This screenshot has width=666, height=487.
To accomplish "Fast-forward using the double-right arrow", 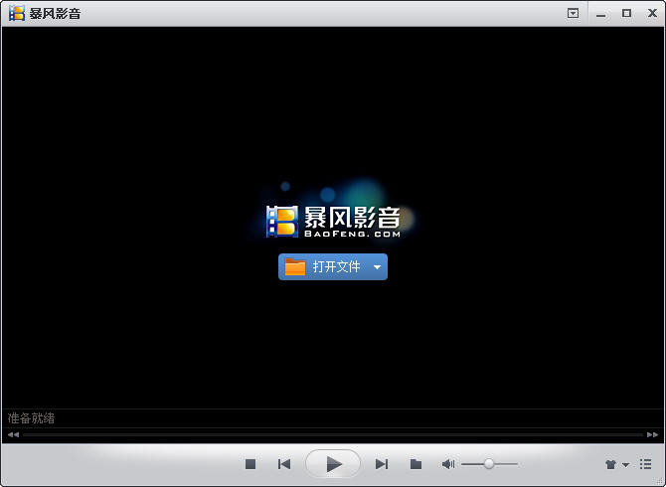I will click(652, 434).
